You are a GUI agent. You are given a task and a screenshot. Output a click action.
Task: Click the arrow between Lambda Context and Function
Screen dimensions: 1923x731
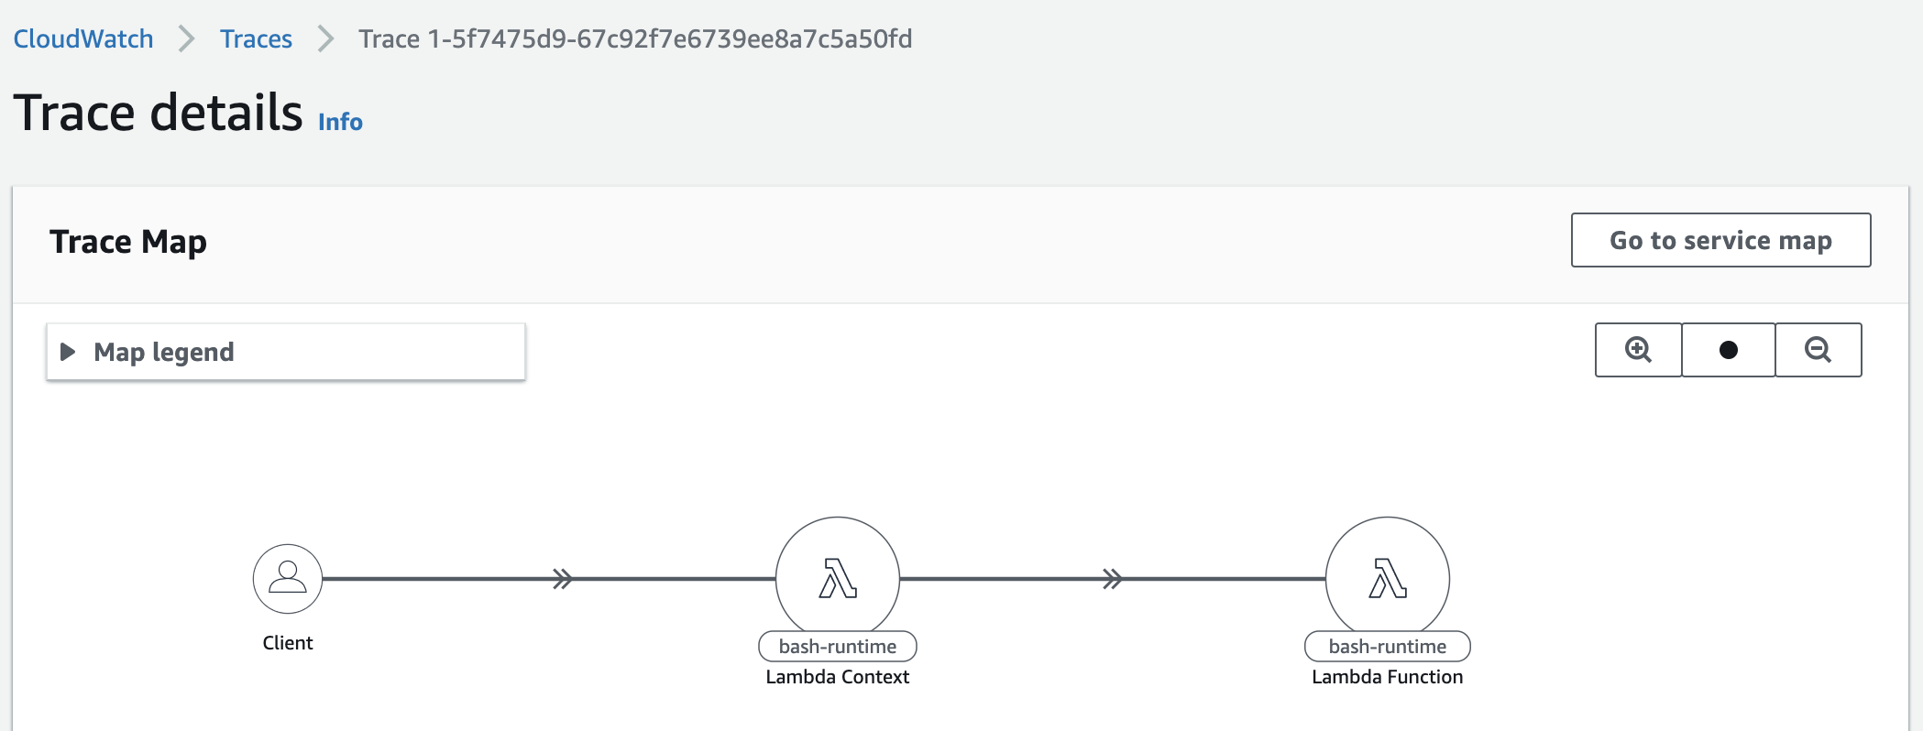1113,579
